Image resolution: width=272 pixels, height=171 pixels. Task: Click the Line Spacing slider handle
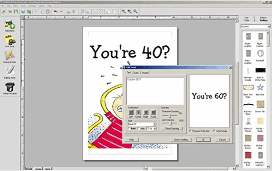coord(171,123)
